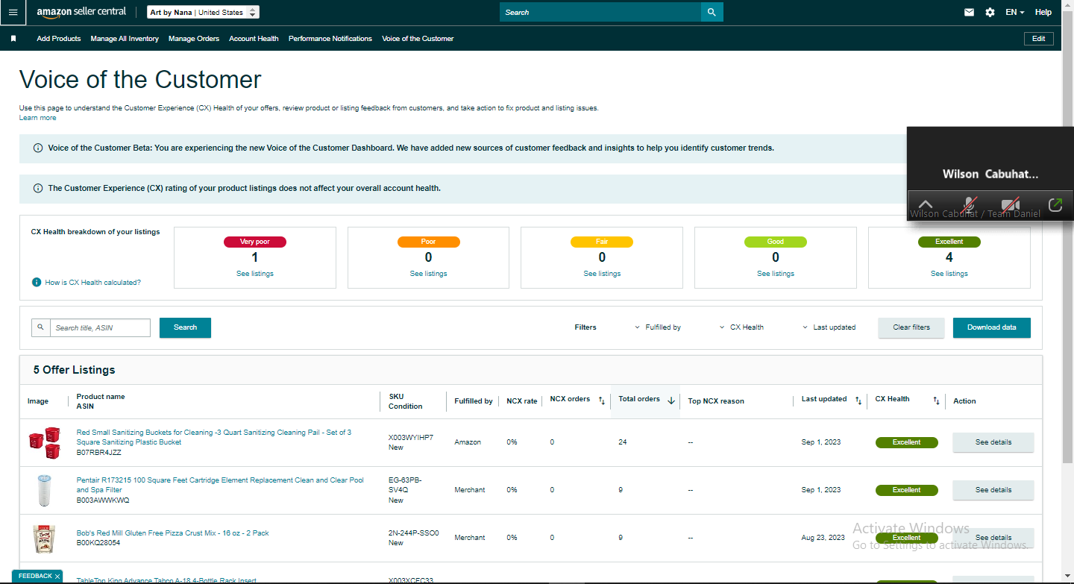Unmute microphone in meeting overlay
Image resolution: width=1074 pixels, height=584 pixels.
[969, 204]
